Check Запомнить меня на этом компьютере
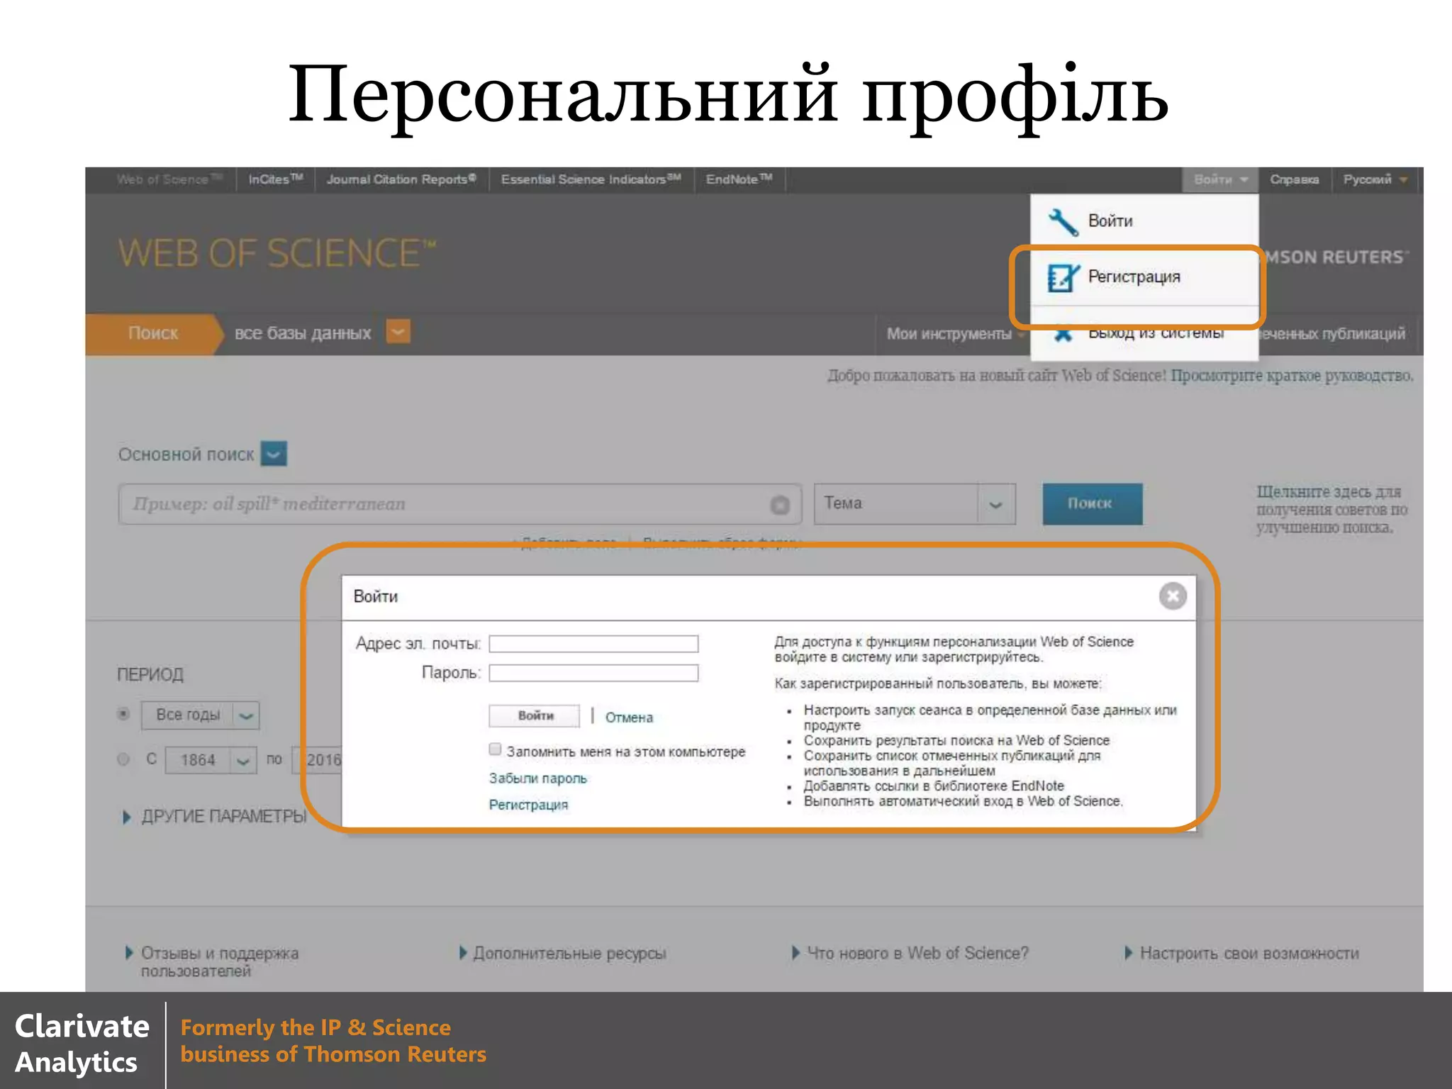This screenshot has height=1089, width=1452. pos(495,749)
